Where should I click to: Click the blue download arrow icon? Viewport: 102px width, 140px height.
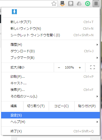click(14, 12)
